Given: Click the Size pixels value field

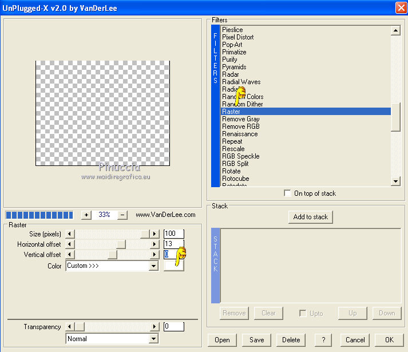Looking at the screenshot, I should coord(174,234).
